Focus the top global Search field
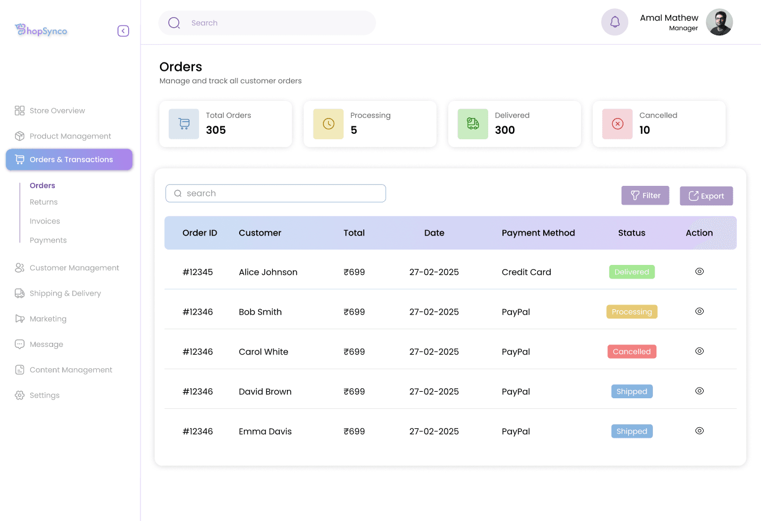 coord(267,23)
